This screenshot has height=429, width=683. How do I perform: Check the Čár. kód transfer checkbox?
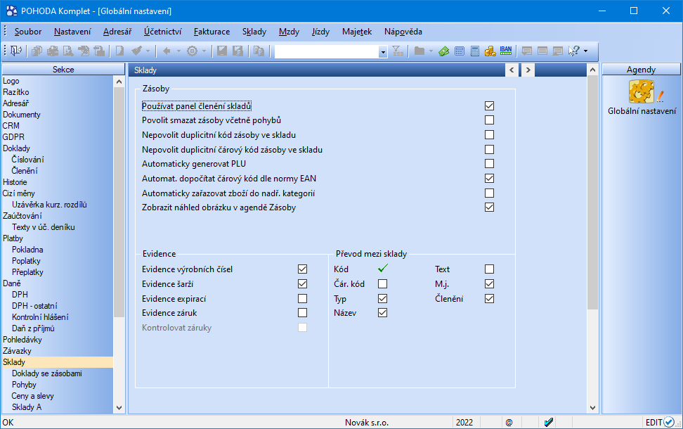[x=382, y=284]
